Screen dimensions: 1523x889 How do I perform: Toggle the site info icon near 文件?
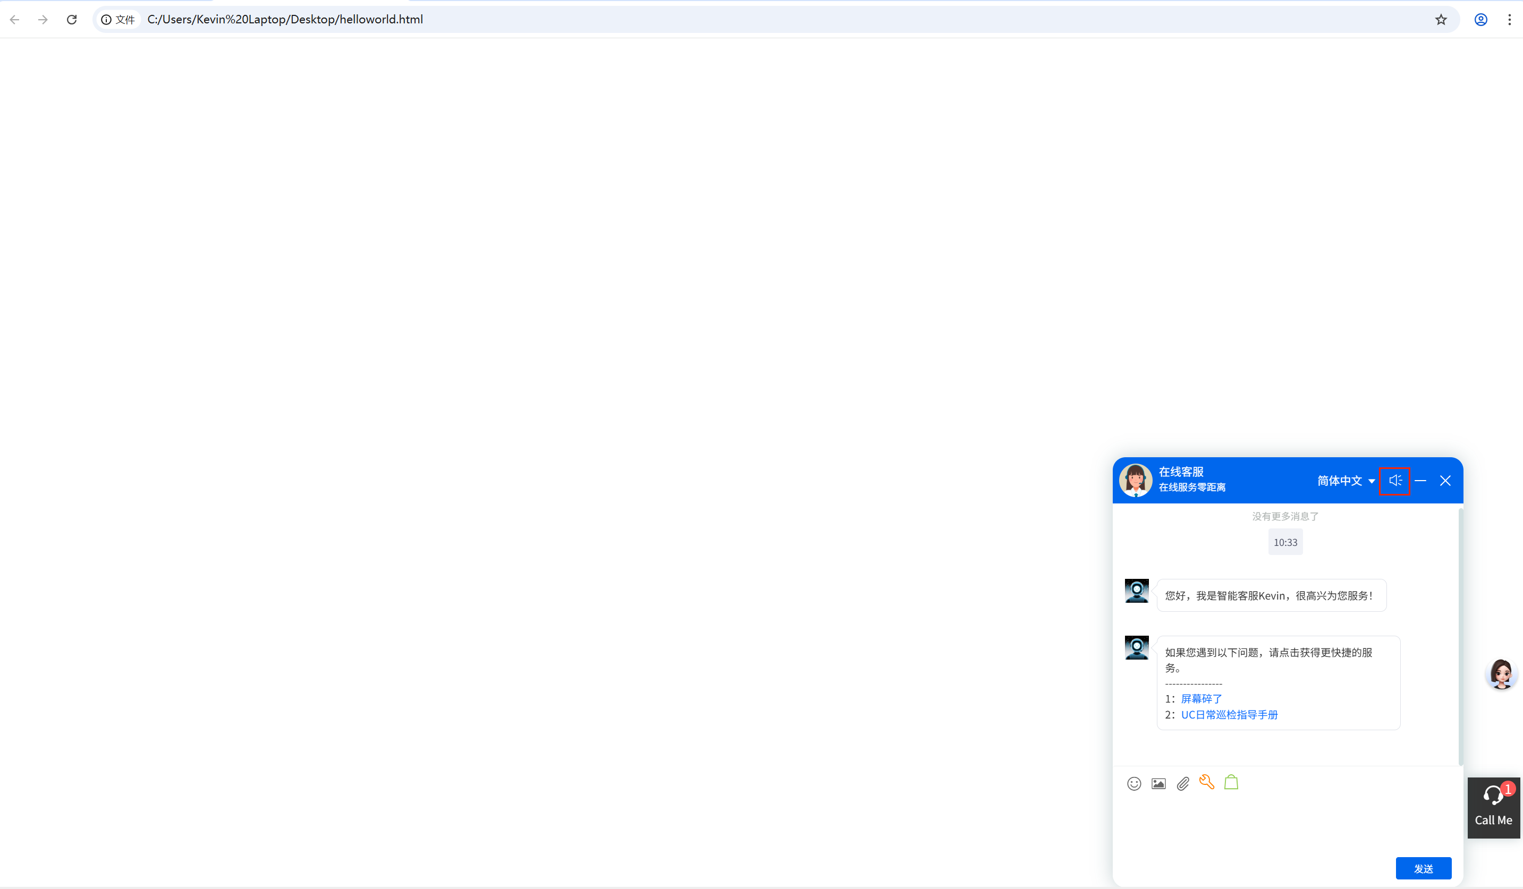[x=107, y=19]
